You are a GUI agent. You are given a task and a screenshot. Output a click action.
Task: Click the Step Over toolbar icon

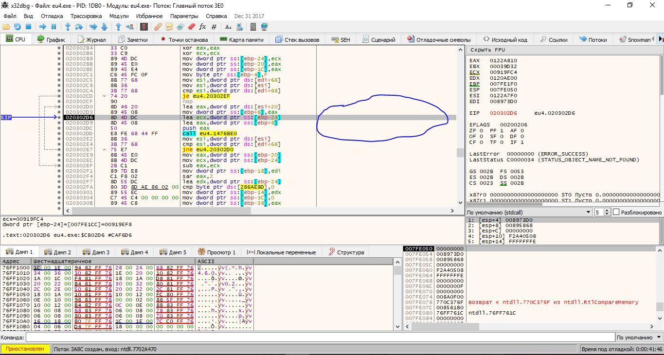79,27
